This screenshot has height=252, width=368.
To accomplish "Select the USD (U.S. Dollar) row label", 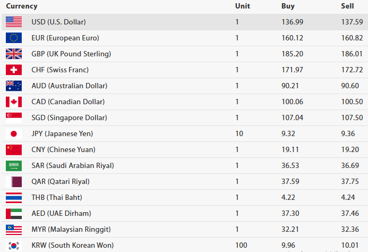I will [58, 22].
